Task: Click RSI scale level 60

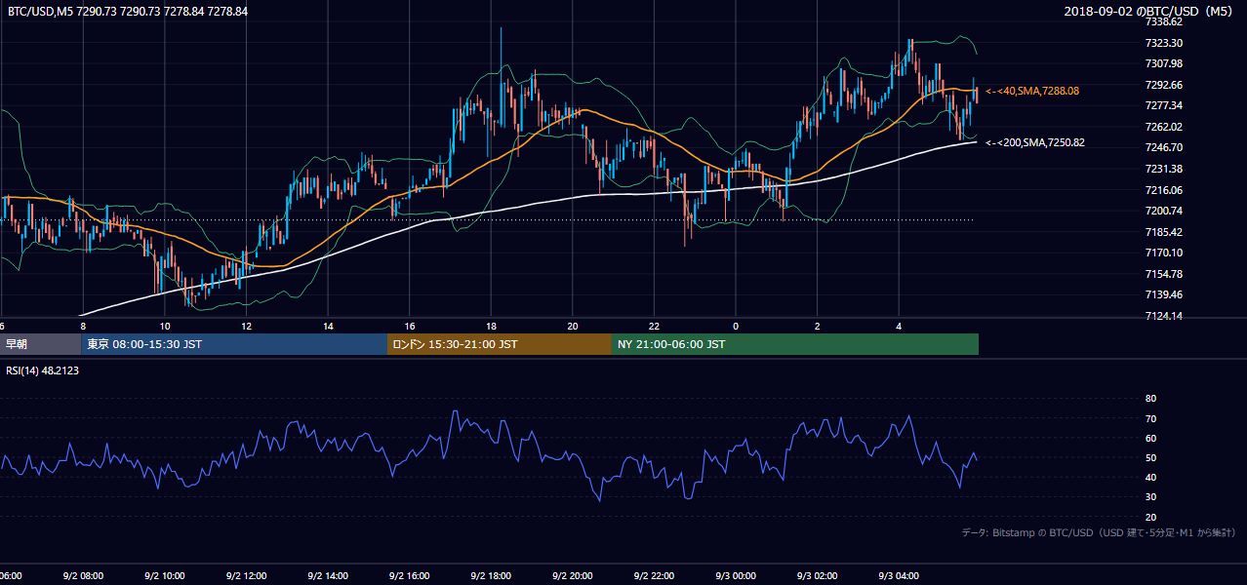Action: (x=1150, y=438)
